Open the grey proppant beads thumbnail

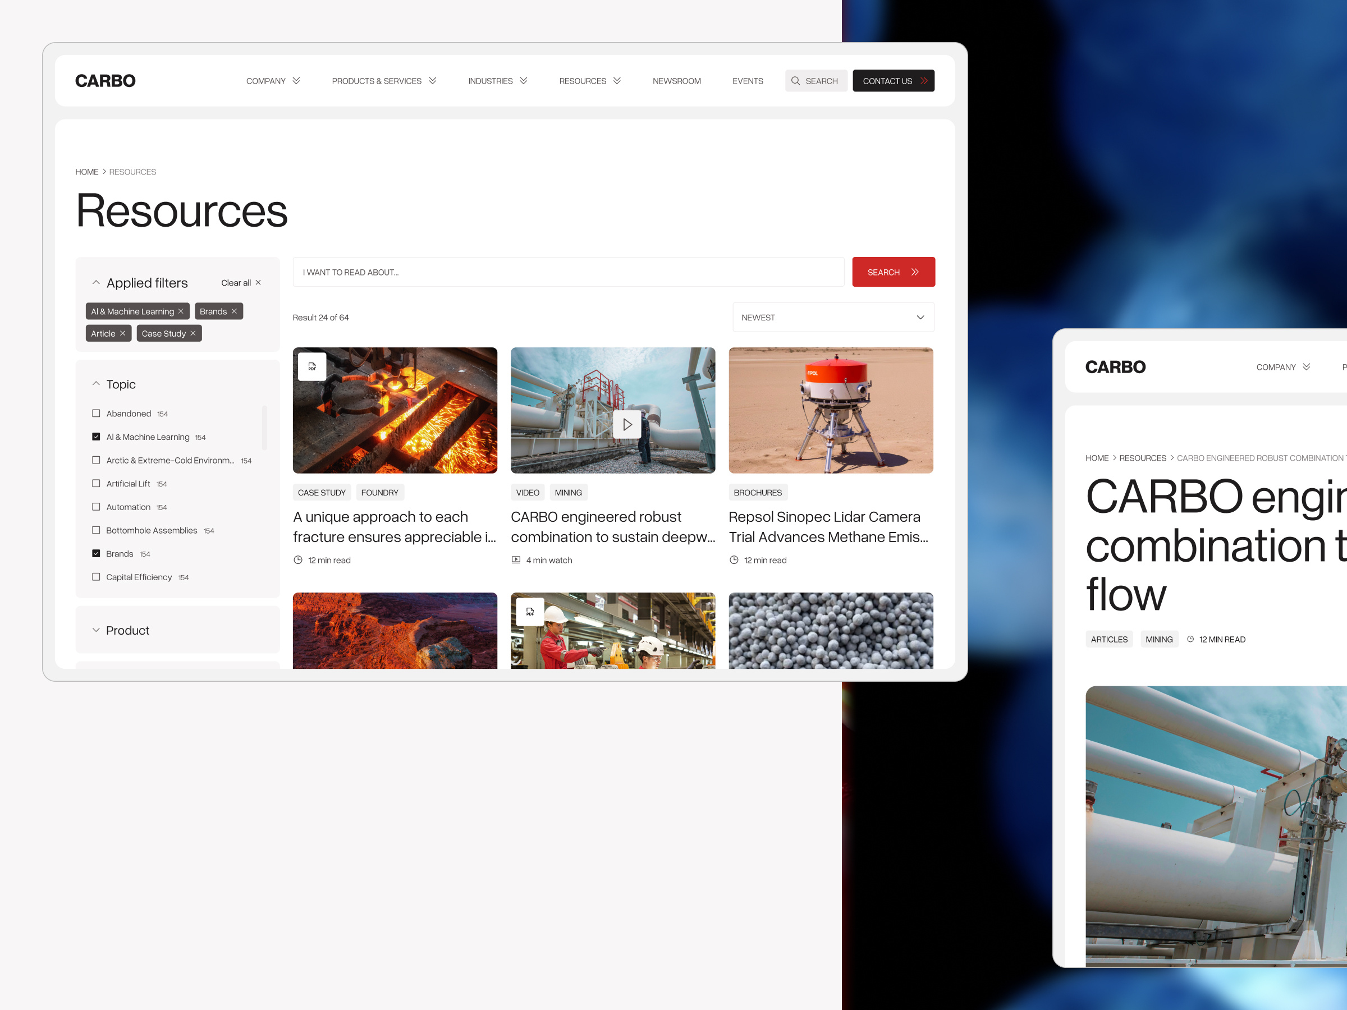point(831,631)
